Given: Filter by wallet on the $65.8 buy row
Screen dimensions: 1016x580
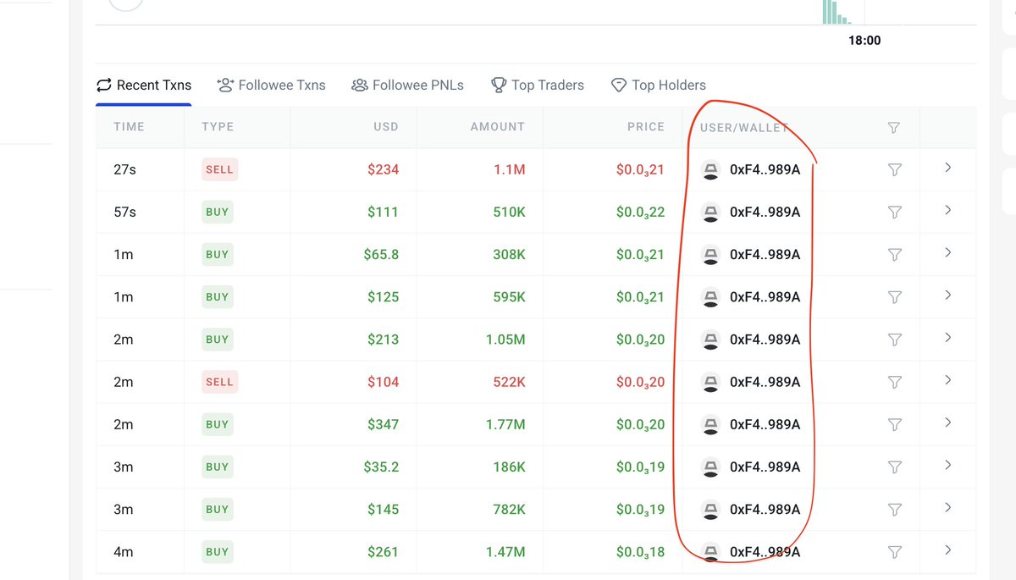Looking at the screenshot, I should pyautogui.click(x=894, y=255).
